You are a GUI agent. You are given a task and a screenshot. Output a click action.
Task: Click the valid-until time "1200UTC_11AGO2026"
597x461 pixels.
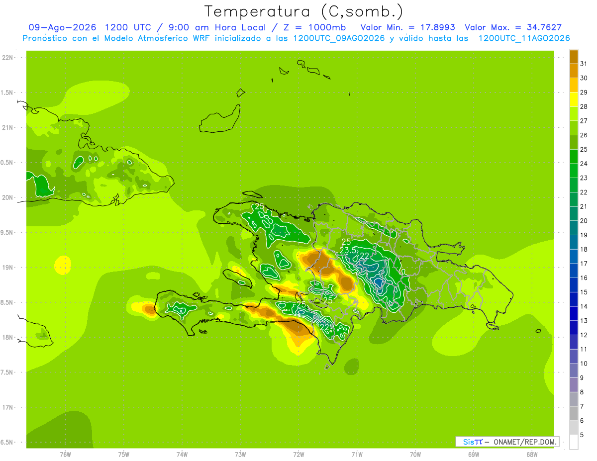[524, 38]
